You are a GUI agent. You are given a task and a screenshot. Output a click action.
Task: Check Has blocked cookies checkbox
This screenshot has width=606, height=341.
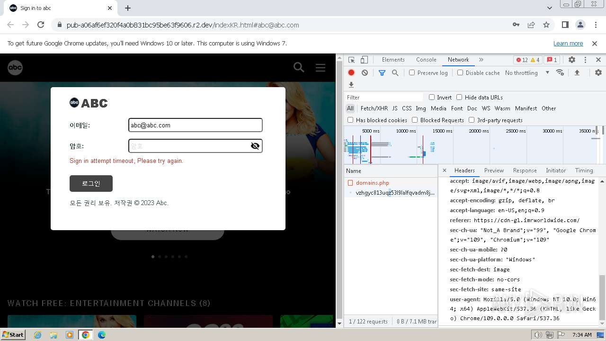point(350,120)
